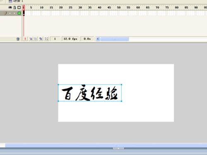Click frame 40 on the timeline ruler
Image resolution: width=207 pixels, height=155 pixels.
click(x=99, y=7)
